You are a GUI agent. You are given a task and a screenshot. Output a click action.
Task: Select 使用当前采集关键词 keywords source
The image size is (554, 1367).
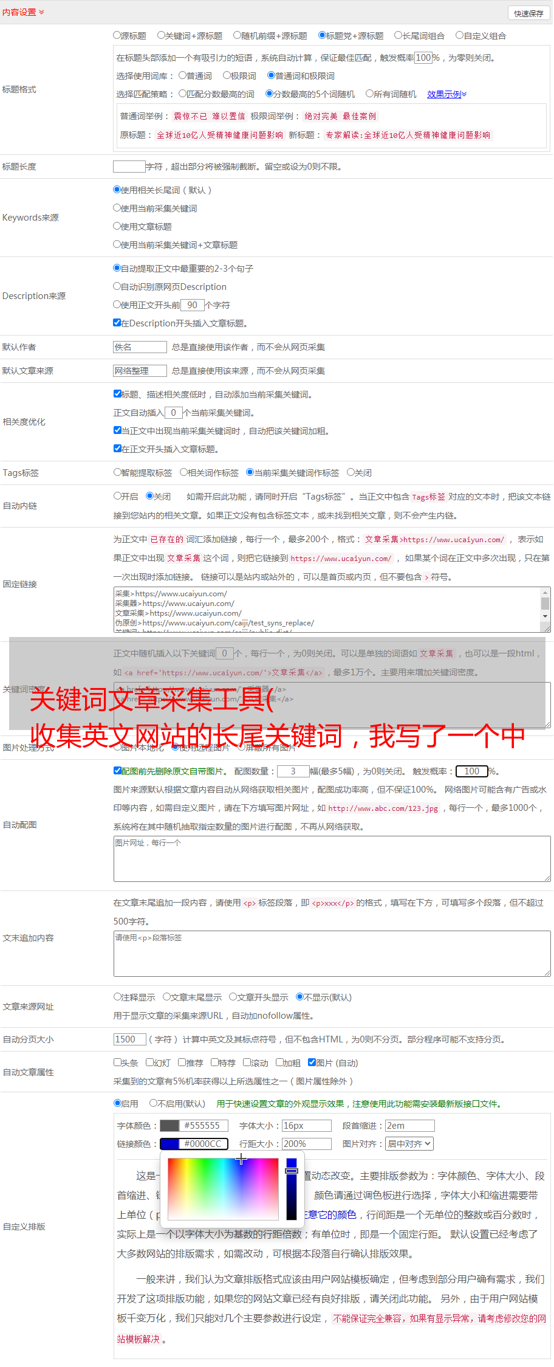[x=117, y=208]
